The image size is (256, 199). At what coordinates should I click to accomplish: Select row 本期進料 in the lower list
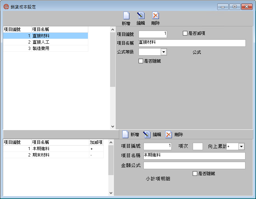point(53,149)
